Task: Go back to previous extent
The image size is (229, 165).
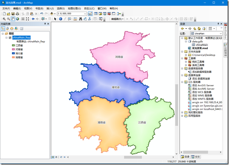Action: click(33, 19)
